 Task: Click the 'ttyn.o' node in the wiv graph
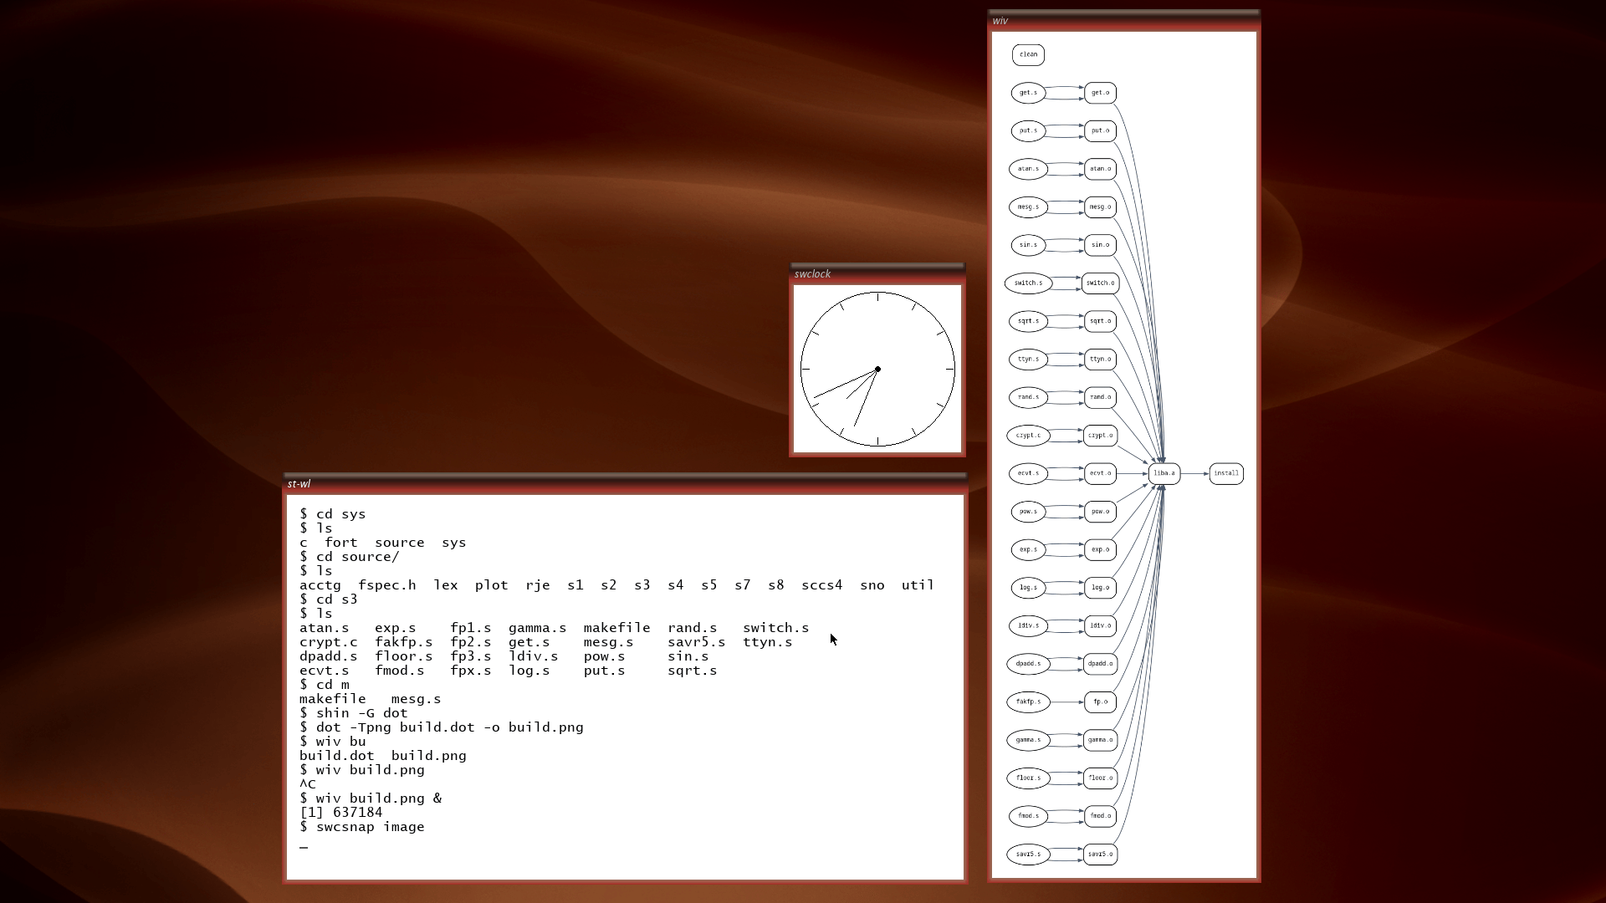[1100, 359]
